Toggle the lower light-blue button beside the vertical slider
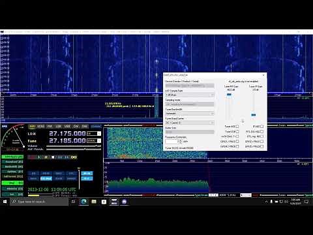313x235 pixels. (87, 179)
